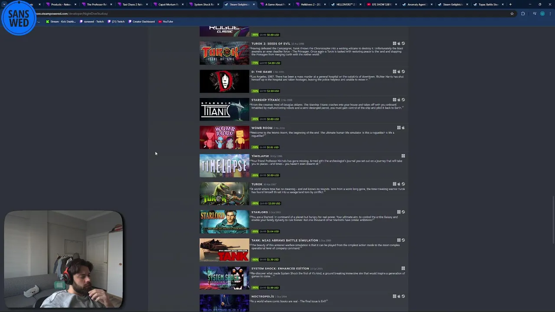
Task: Click Timelapse capsule image
Action: pos(225,166)
